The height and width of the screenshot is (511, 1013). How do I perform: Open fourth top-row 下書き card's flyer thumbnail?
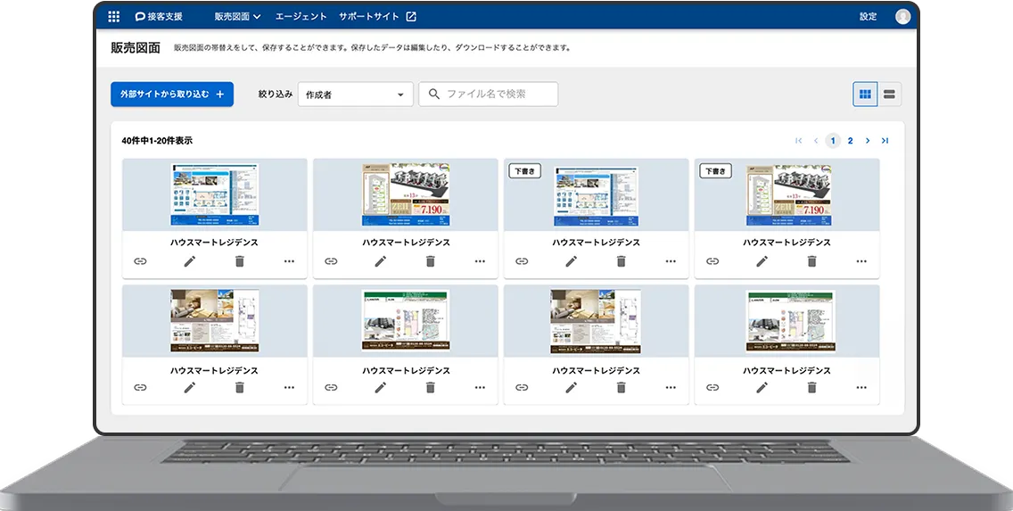(788, 194)
